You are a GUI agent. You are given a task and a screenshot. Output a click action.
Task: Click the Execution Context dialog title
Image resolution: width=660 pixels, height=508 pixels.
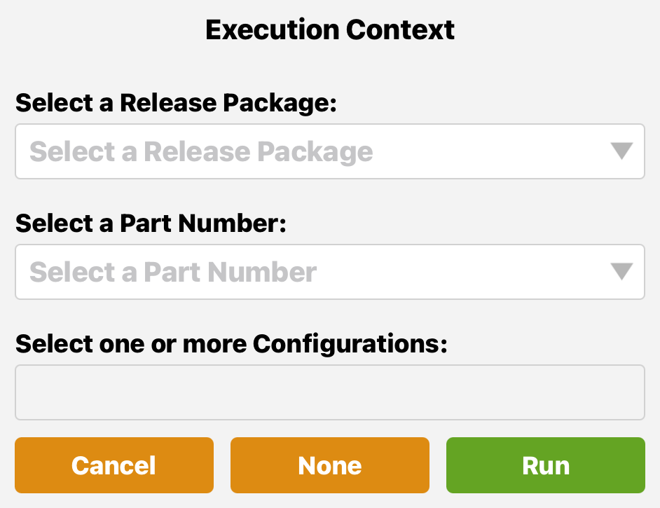[329, 29]
